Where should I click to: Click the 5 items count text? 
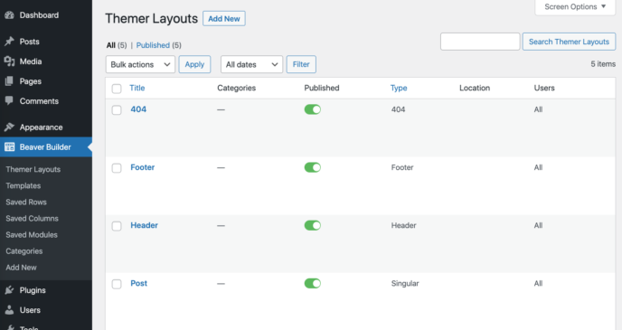point(603,64)
